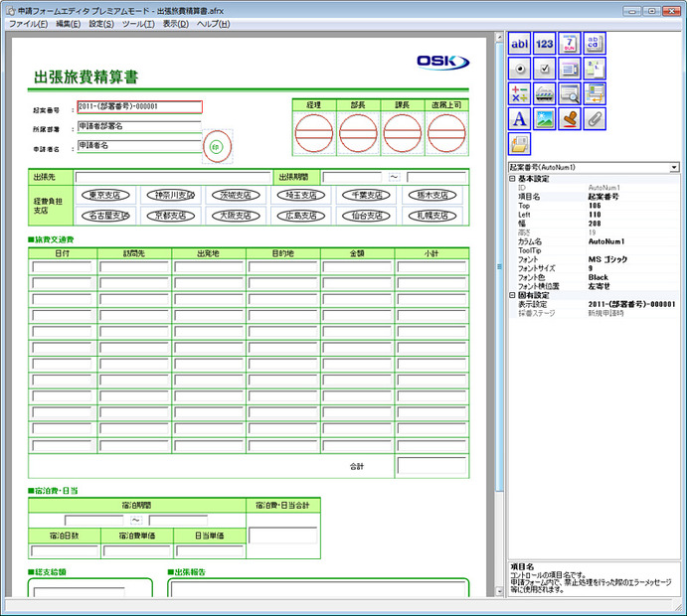Choose the list box control tool
This screenshot has height=616, width=687.
(x=570, y=69)
